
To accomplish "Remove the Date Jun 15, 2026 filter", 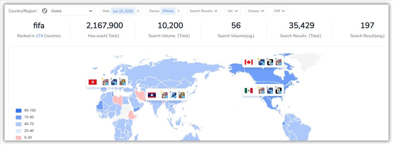I will (138, 11).
